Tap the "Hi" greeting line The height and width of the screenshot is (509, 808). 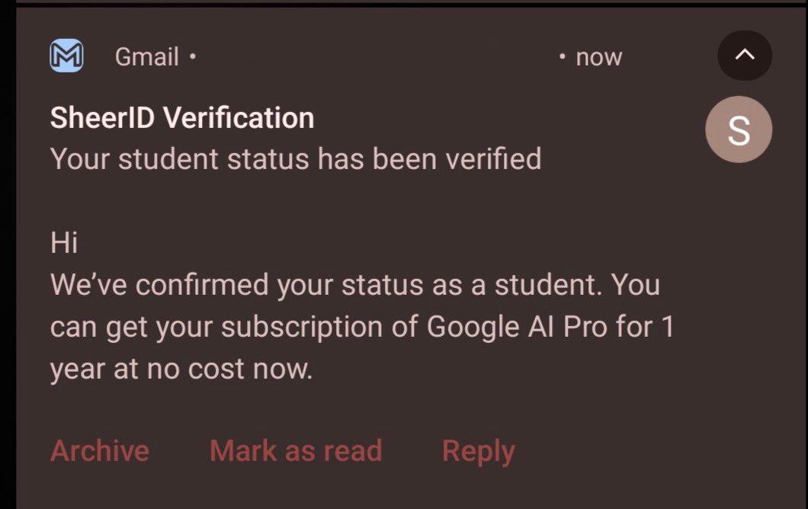[64, 243]
